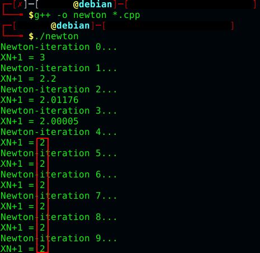Click the yellow $ prompt before ./newton
The height and width of the screenshot is (253, 260).
[x=31, y=36]
